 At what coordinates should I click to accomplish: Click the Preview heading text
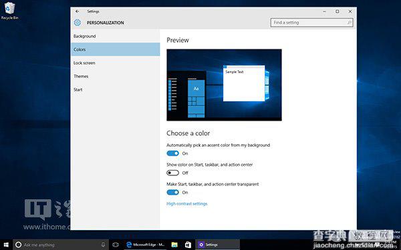[x=178, y=40]
